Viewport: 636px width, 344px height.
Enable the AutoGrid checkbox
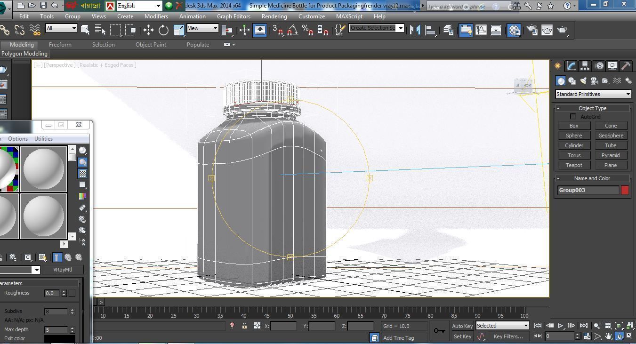tap(573, 117)
